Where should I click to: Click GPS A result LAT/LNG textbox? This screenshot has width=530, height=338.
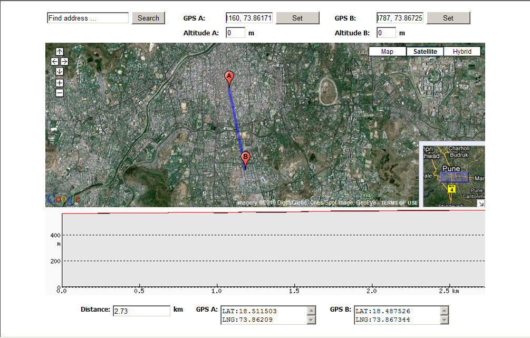coord(268,315)
